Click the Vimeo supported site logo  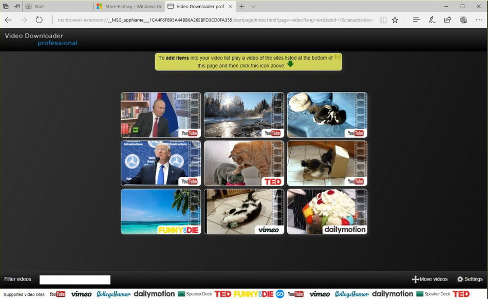pos(81,294)
